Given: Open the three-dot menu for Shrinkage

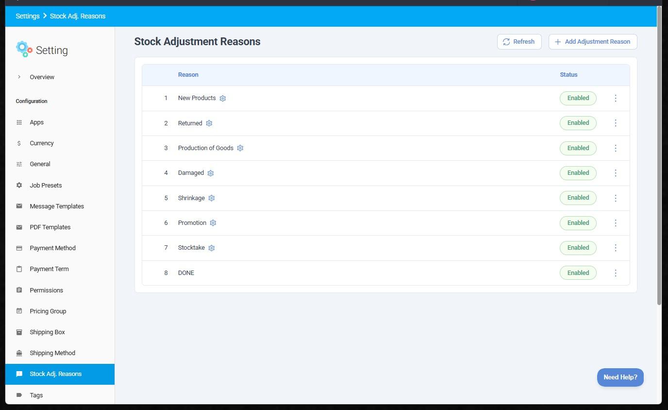Looking at the screenshot, I should [x=616, y=198].
